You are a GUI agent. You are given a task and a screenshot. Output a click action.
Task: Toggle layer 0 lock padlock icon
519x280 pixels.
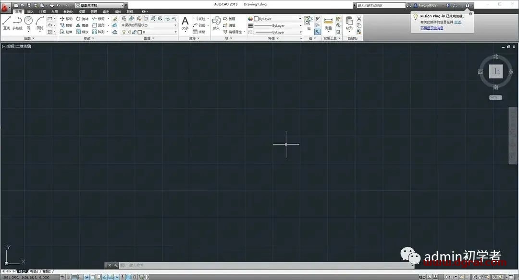coord(135,32)
